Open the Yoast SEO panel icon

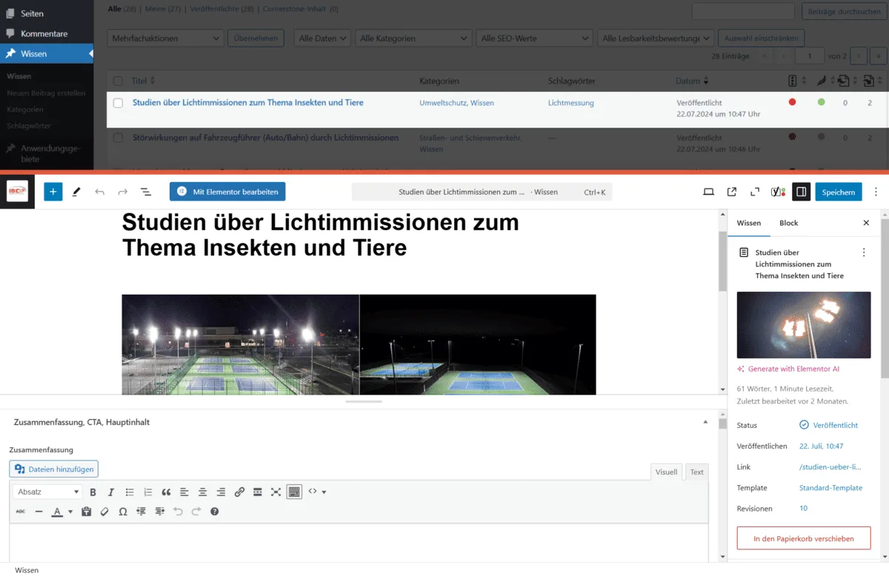(778, 192)
